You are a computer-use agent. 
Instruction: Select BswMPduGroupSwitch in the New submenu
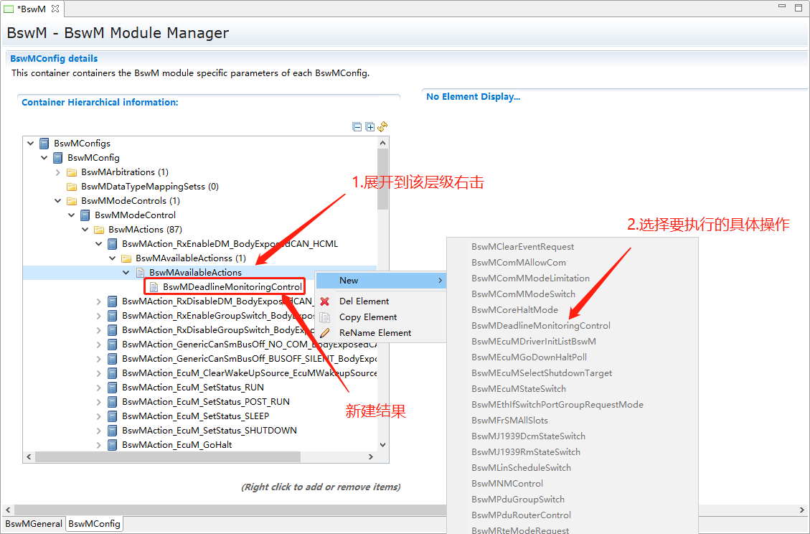[517, 500]
